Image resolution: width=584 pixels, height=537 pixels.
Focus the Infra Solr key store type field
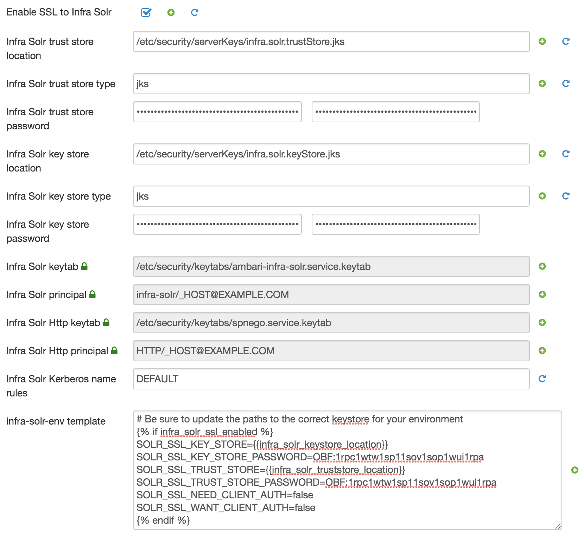coord(331,196)
